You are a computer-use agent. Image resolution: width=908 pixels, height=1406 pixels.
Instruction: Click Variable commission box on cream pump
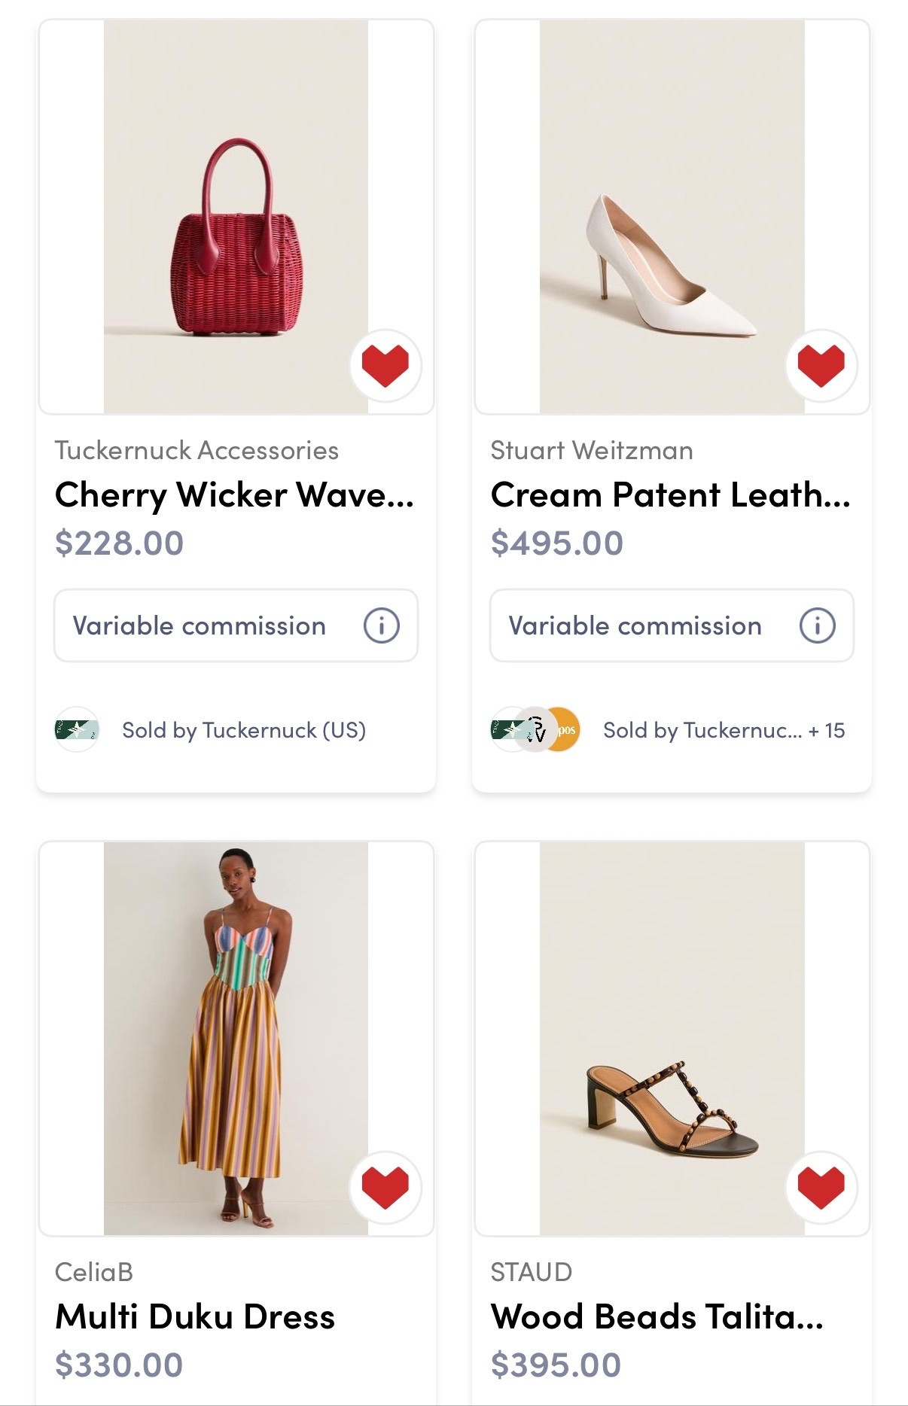point(635,625)
